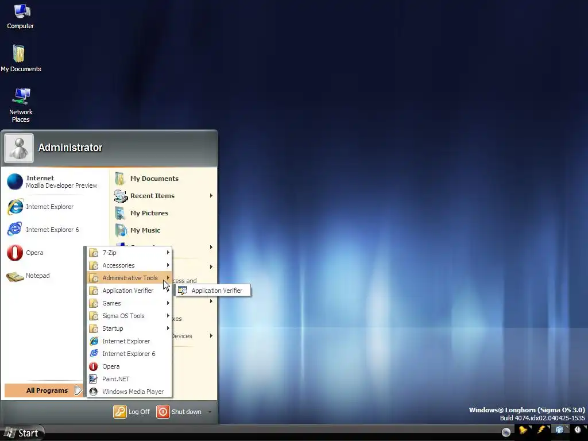Expand the Accessories program folder
588x441 pixels.
129,265
